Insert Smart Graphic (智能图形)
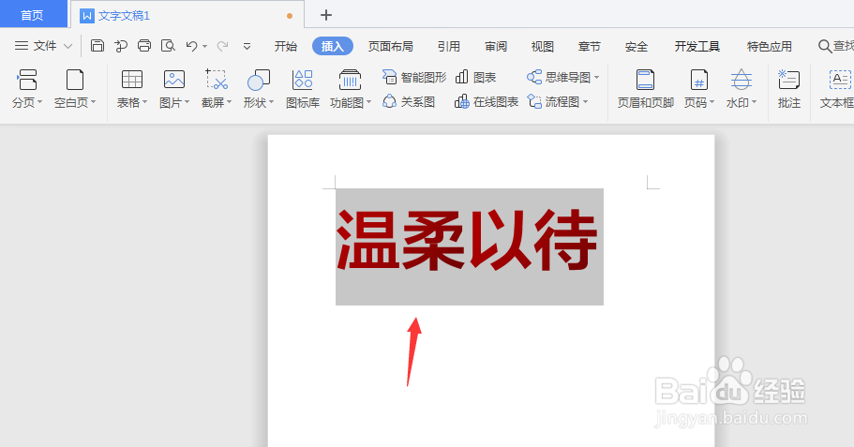Viewport: 854px width, 447px height. point(414,78)
